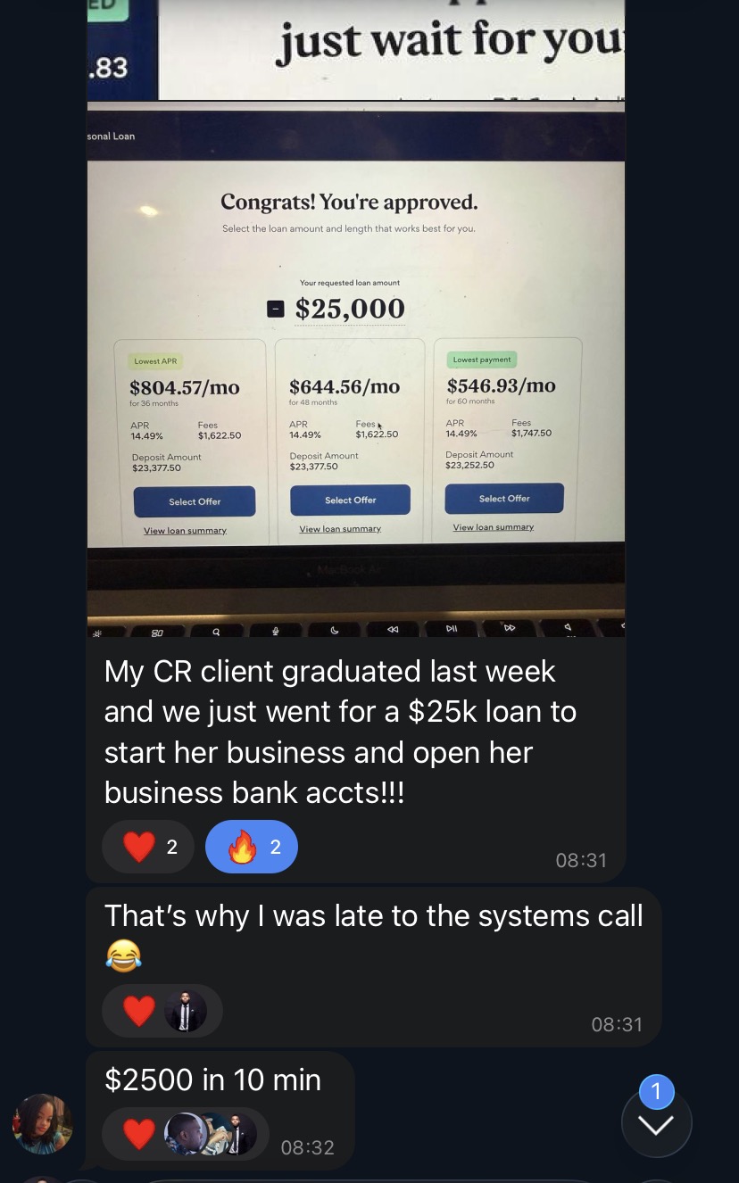The height and width of the screenshot is (1183, 739).
Task: Tap the "$2500 in 10 min" message bubble
Action: point(220,1110)
